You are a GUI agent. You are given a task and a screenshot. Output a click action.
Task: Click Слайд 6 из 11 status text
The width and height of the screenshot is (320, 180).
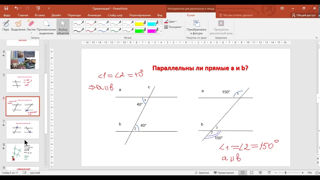coord(10,173)
